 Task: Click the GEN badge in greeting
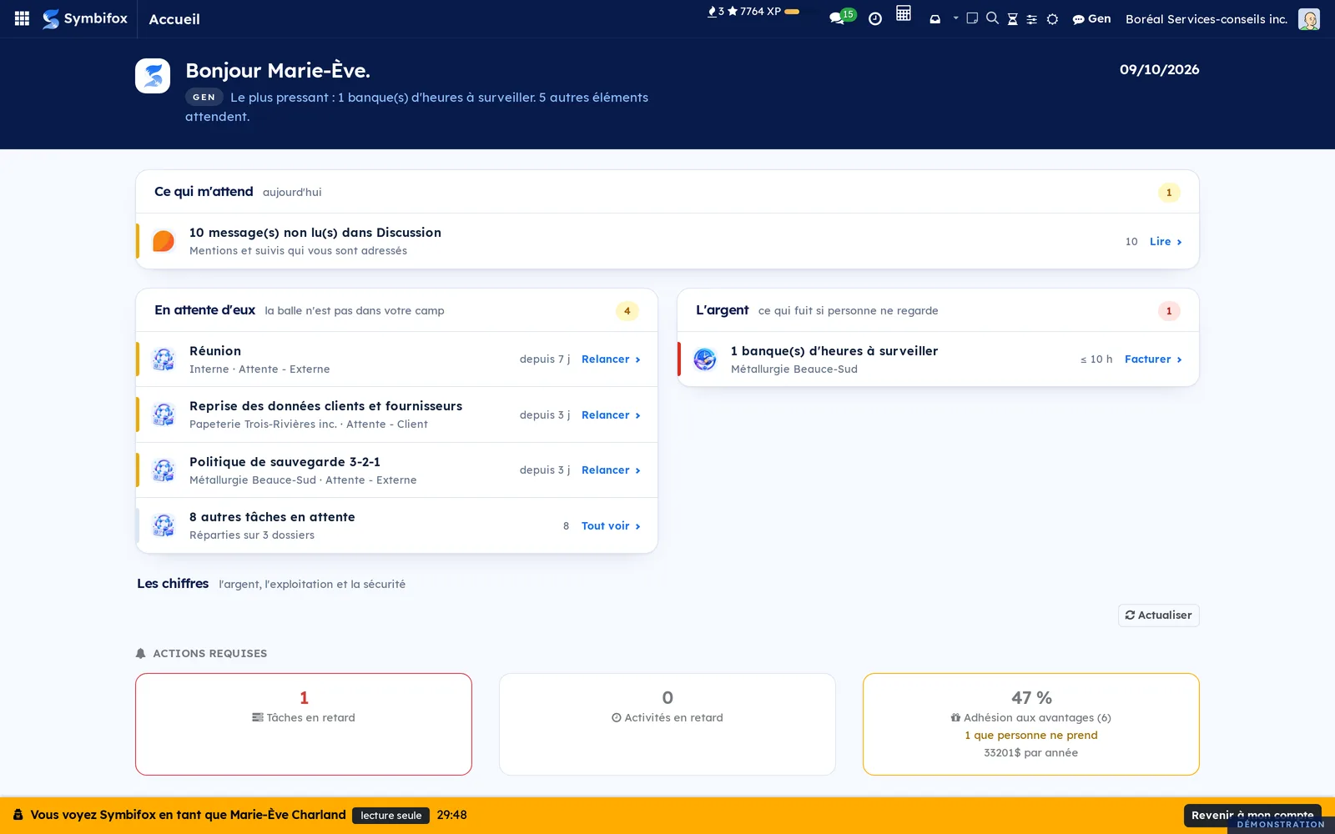tap(204, 97)
